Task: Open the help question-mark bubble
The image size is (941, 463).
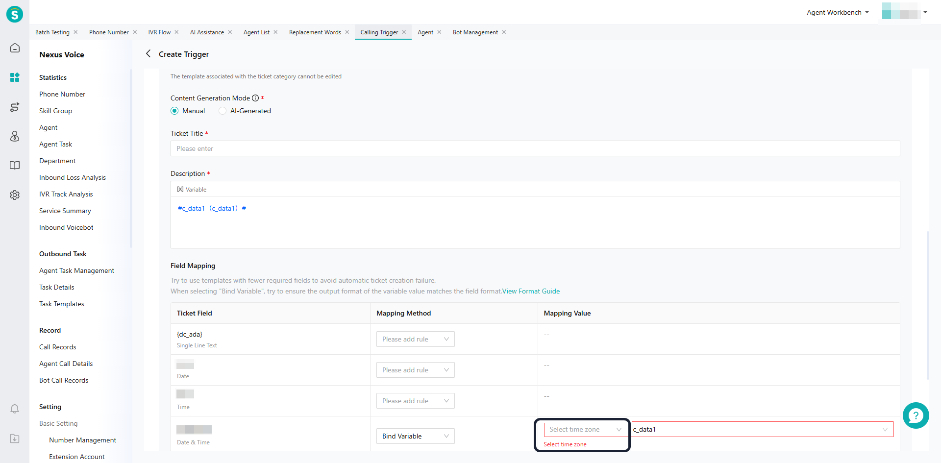Action: [x=916, y=415]
